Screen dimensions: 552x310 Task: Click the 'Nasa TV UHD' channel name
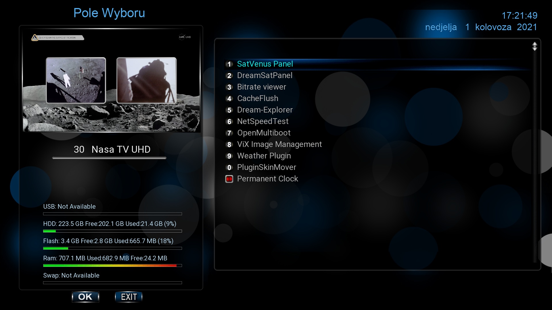(121, 150)
